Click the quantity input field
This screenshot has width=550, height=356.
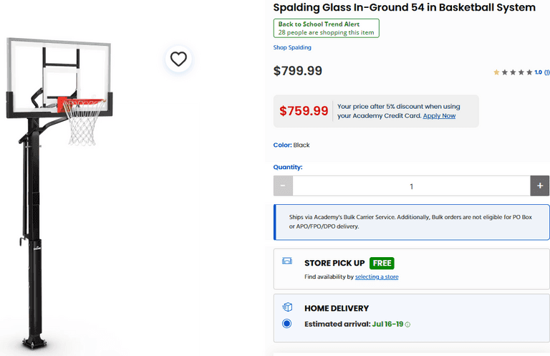[x=412, y=186]
